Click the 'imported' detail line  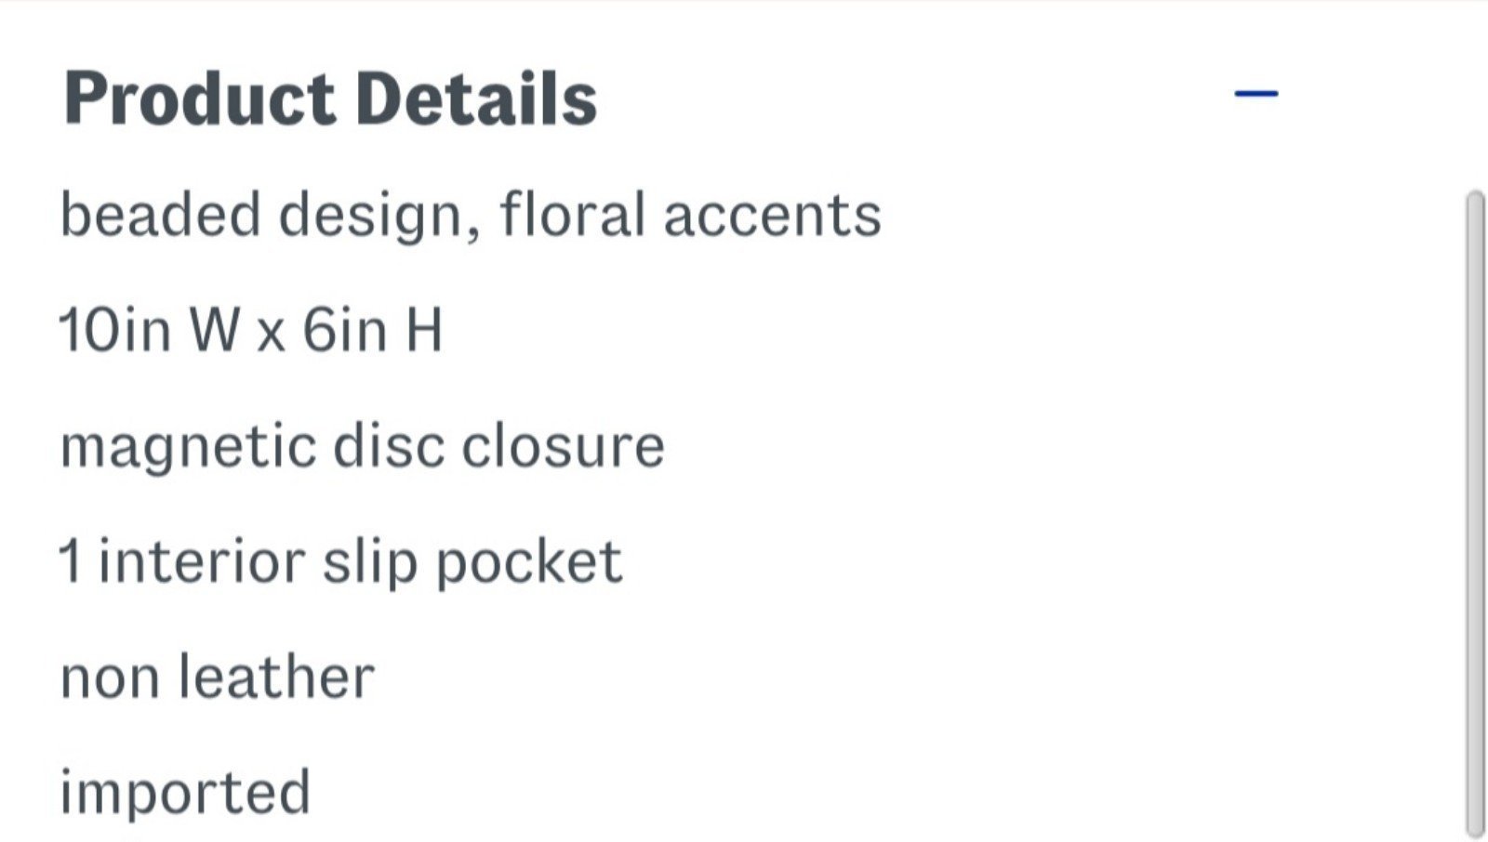coord(185,793)
